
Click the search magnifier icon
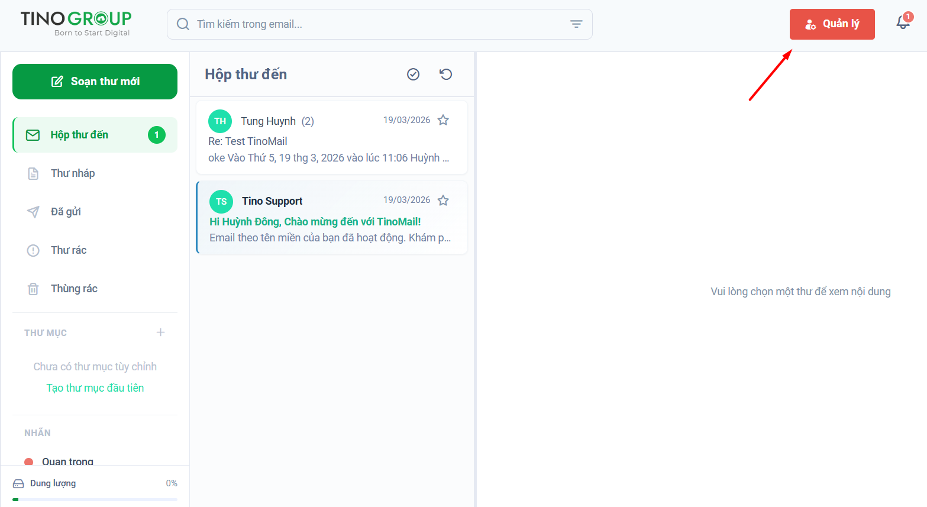(183, 24)
